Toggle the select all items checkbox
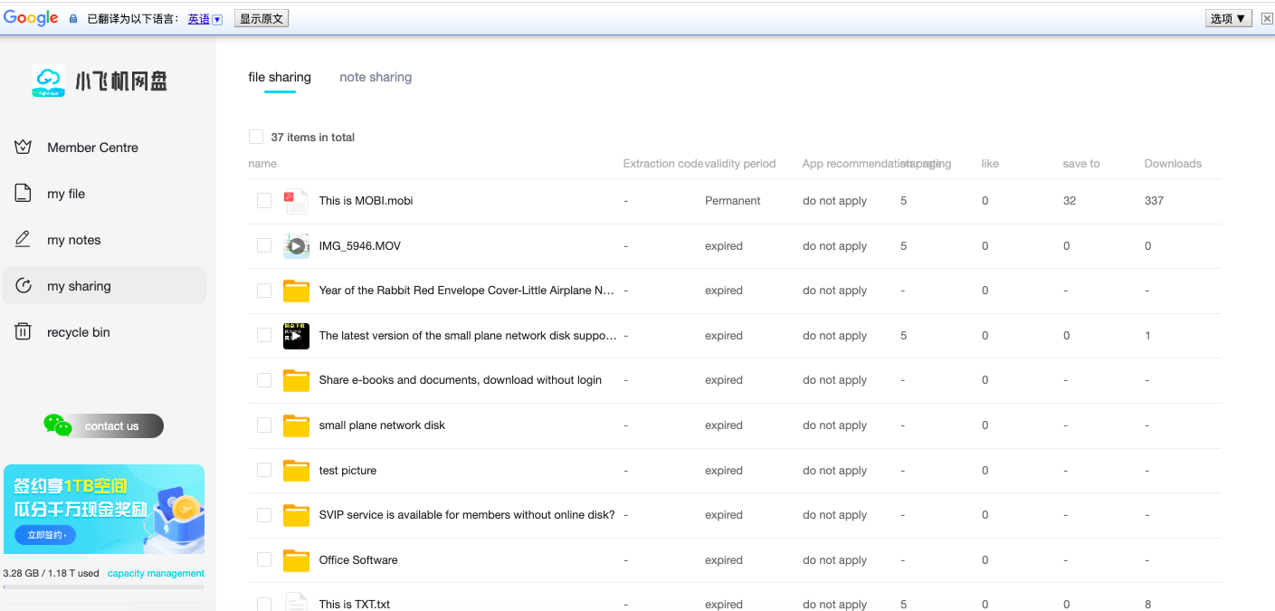Image resolution: width=1275 pixels, height=611 pixels. pos(256,137)
